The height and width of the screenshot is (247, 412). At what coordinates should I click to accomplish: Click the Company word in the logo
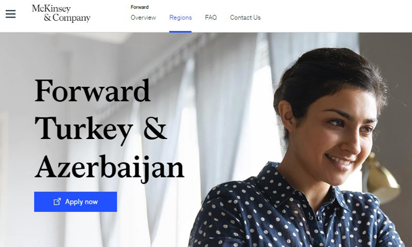(x=72, y=18)
